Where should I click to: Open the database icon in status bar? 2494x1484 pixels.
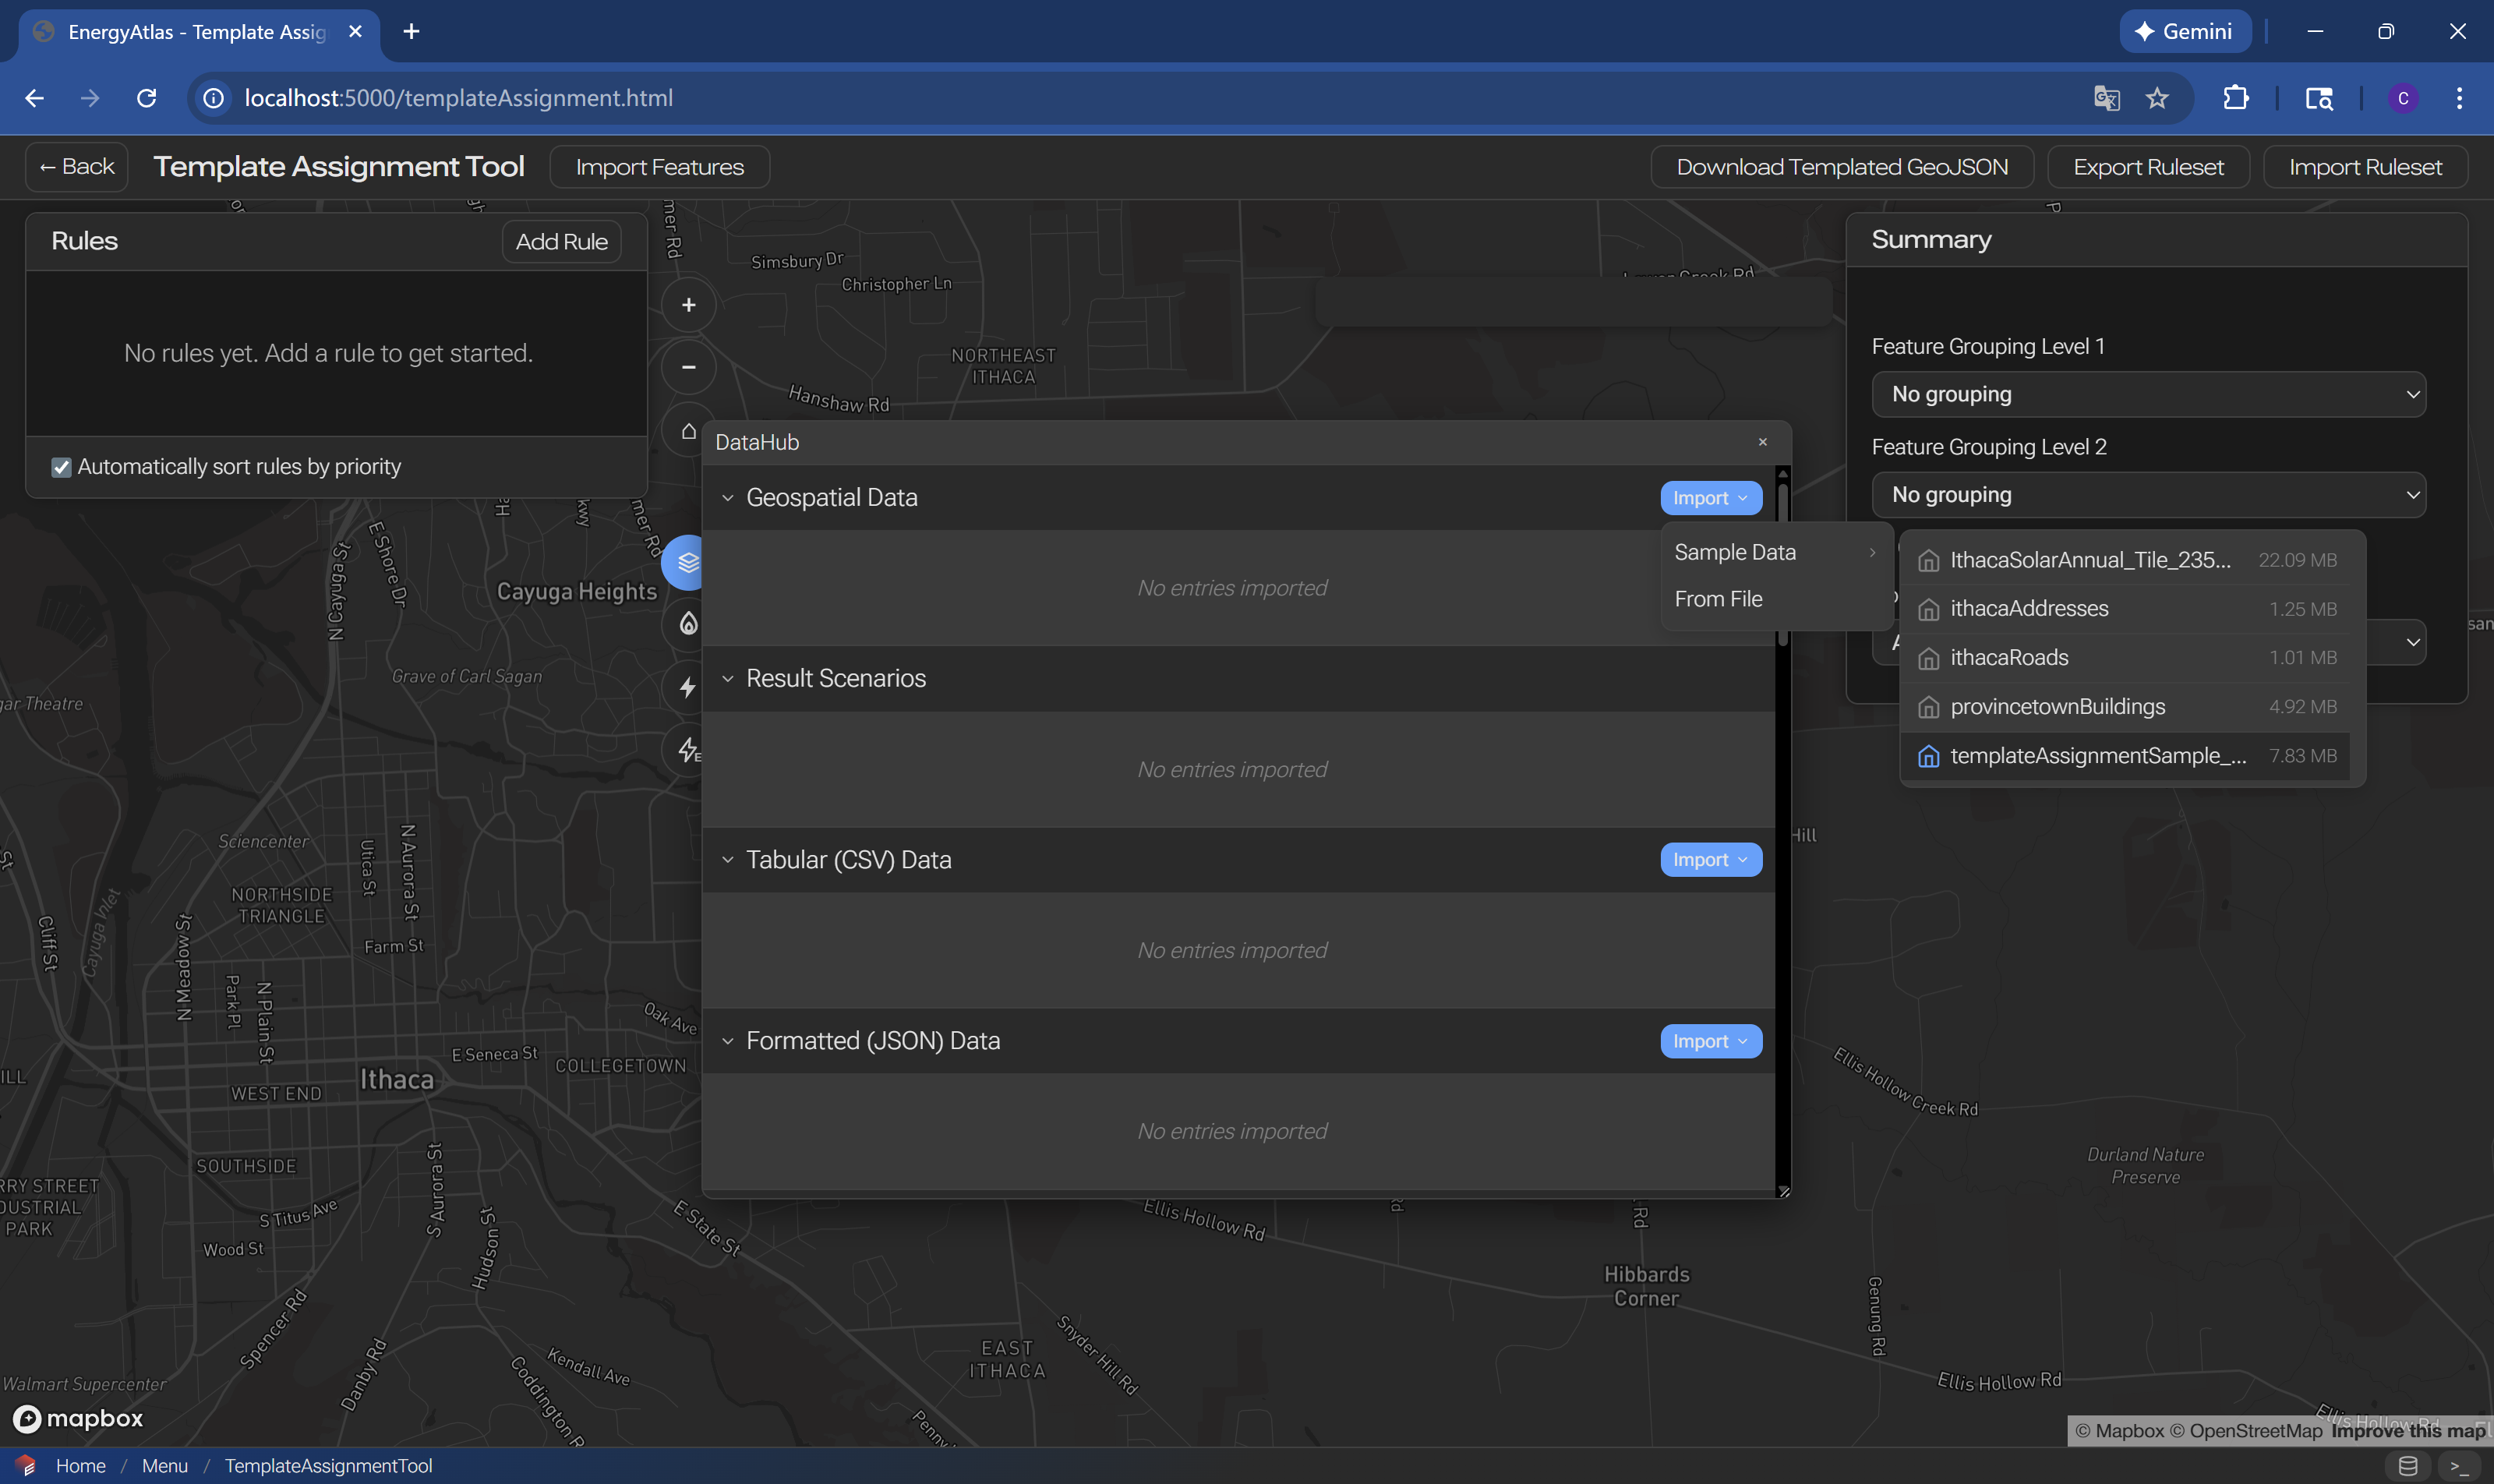point(2407,1466)
